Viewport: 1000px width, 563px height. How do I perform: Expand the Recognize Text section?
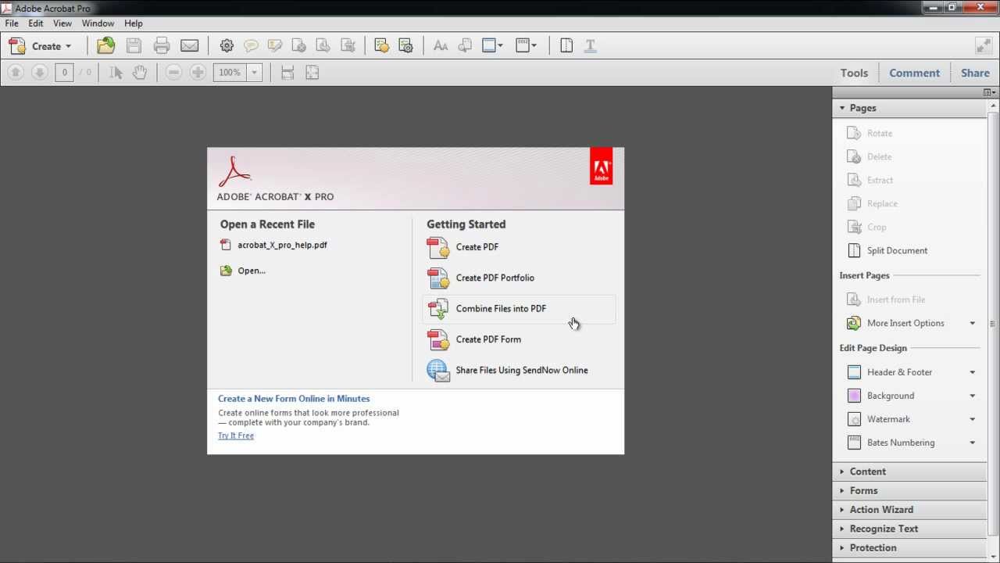point(909,529)
